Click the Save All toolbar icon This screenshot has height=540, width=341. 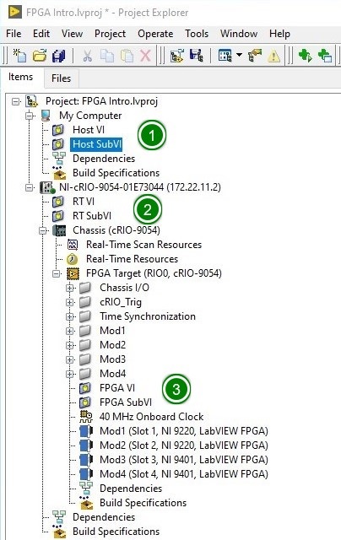(59, 56)
